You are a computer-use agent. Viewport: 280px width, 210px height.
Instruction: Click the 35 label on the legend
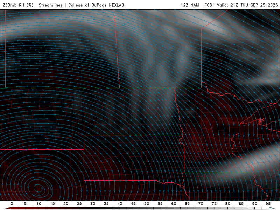(106, 204)
